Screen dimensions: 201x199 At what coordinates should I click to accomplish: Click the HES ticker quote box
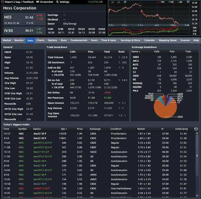24,19
